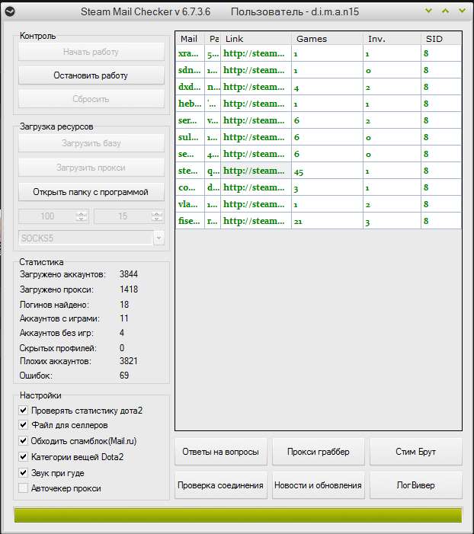This screenshot has width=474, height=534.
Task: Click 'Загружено прокси' value 1418
Action: coord(129,289)
